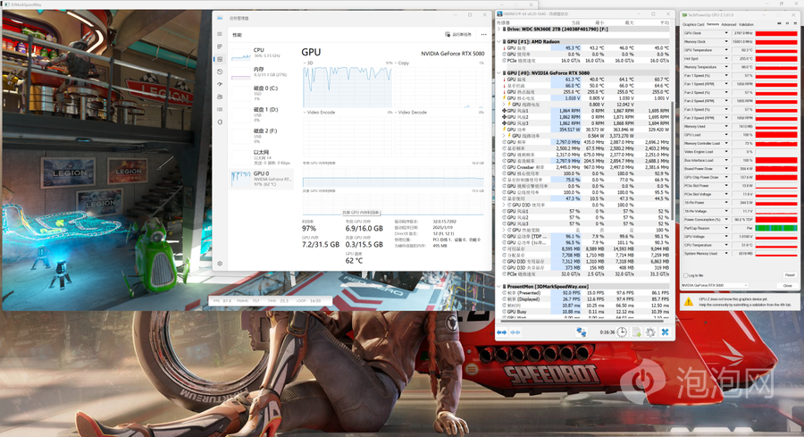Click Reset button in GPU-Z
The width and height of the screenshot is (804, 437).
click(789, 275)
